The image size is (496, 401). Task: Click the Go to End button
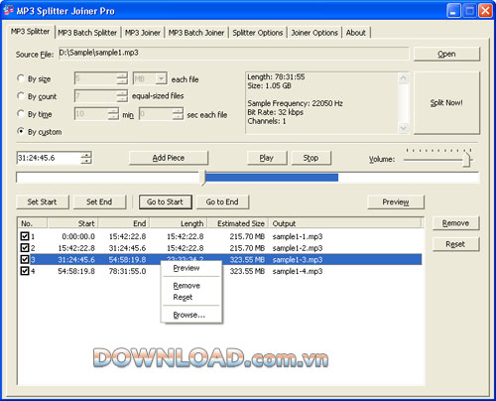click(222, 201)
